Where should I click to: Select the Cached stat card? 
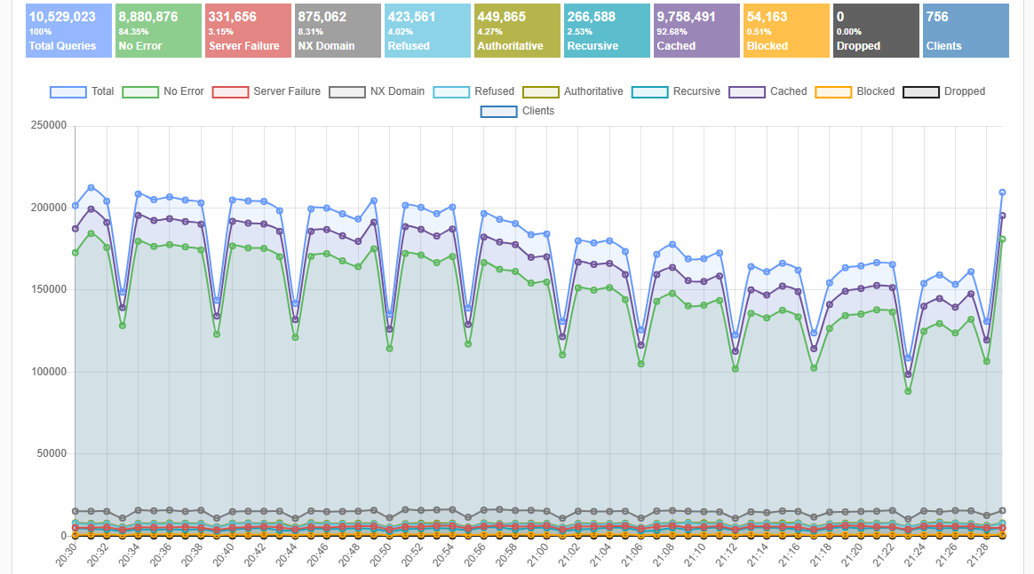pos(696,30)
